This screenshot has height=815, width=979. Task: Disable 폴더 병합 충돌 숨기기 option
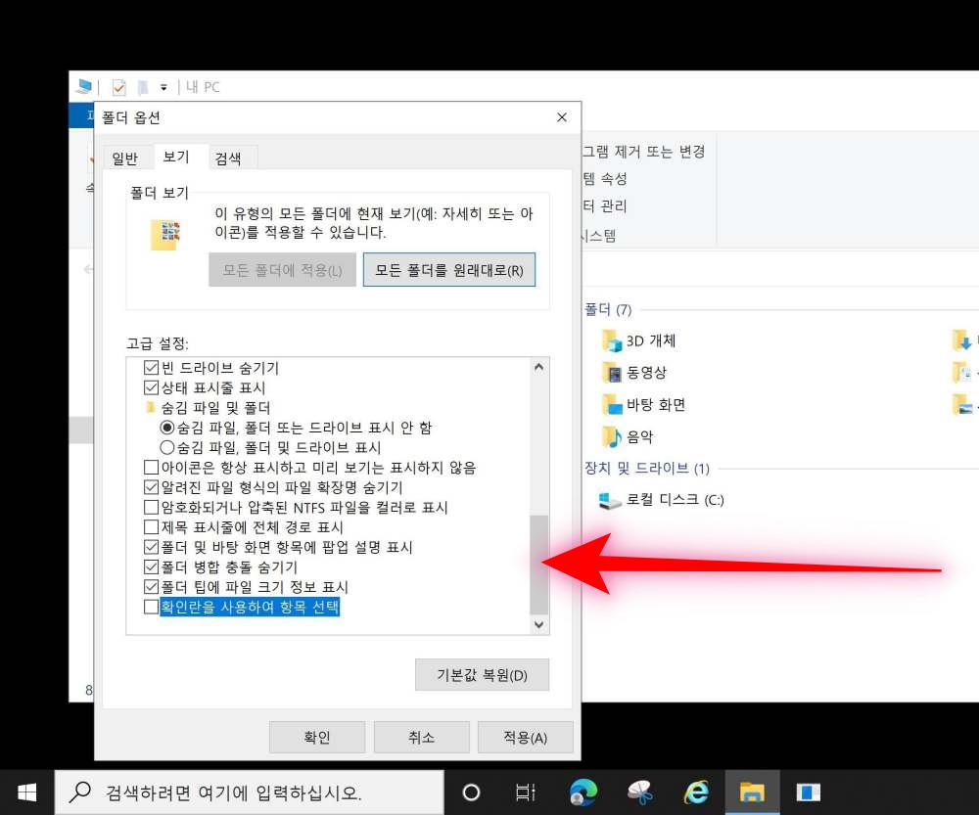pyautogui.click(x=152, y=566)
